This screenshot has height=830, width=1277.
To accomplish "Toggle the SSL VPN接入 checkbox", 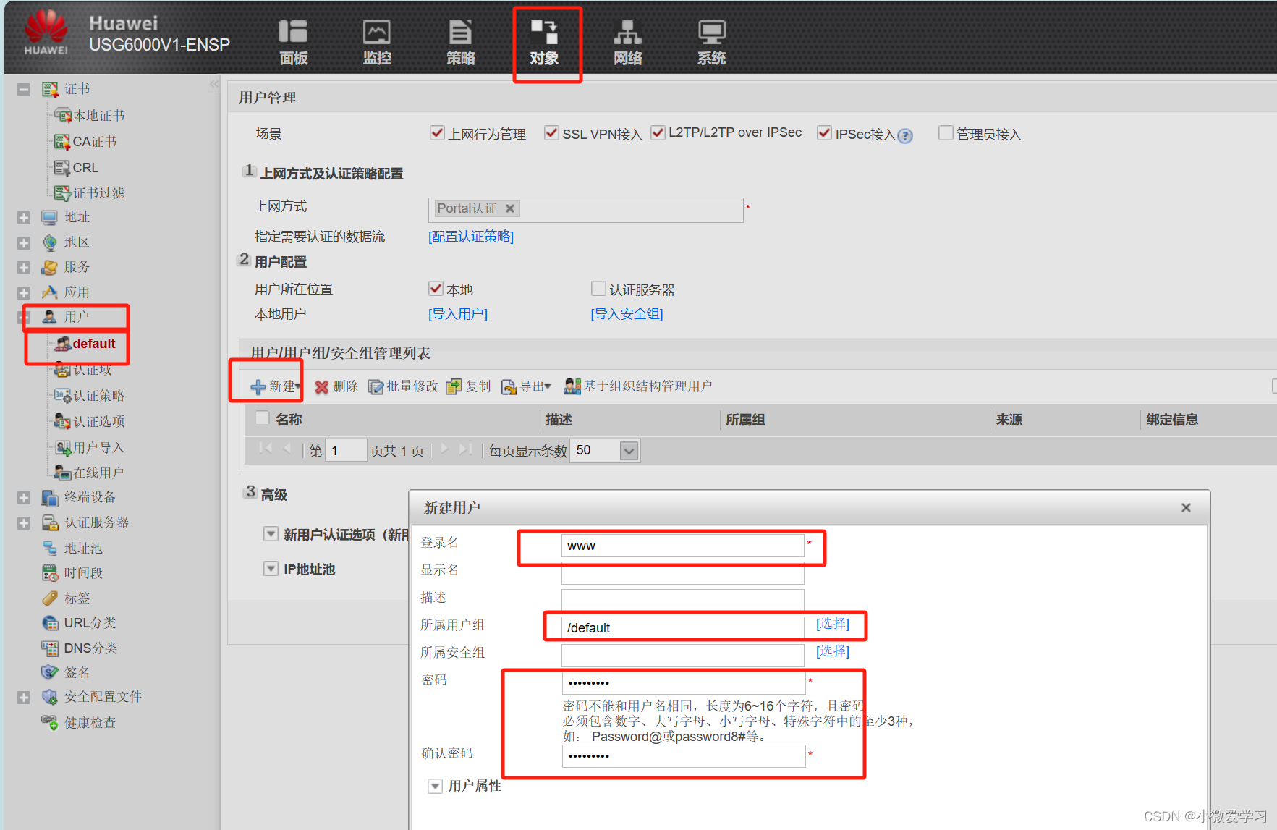I will tap(551, 133).
